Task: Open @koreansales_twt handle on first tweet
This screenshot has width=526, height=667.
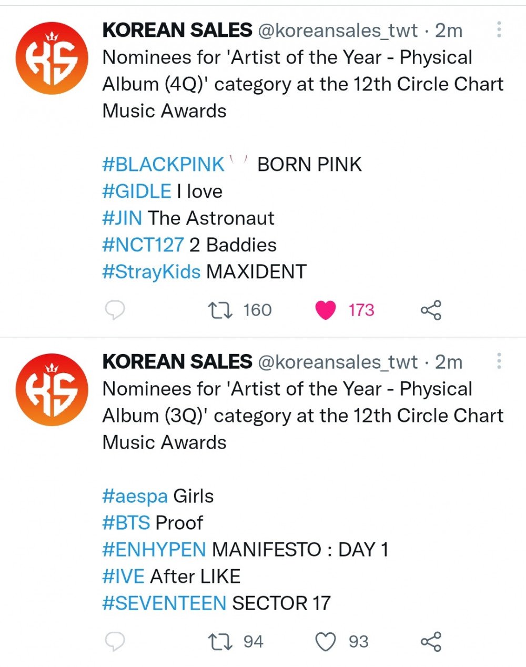Action: tap(337, 31)
